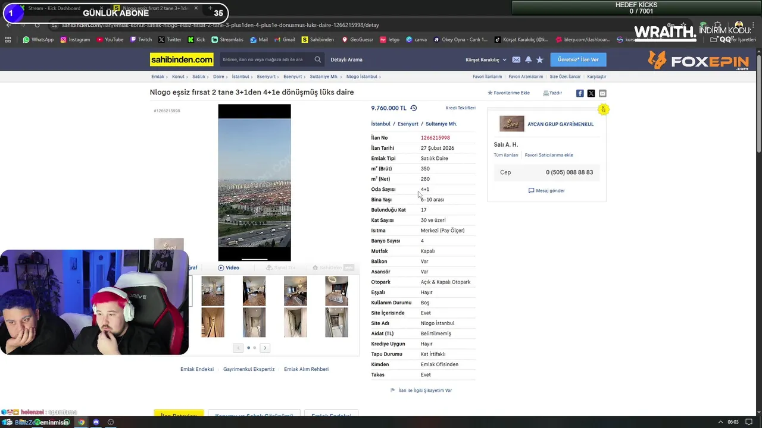Viewport: 762px width, 428px height.
Task: Open the favorites star icon in header
Action: 539,59
